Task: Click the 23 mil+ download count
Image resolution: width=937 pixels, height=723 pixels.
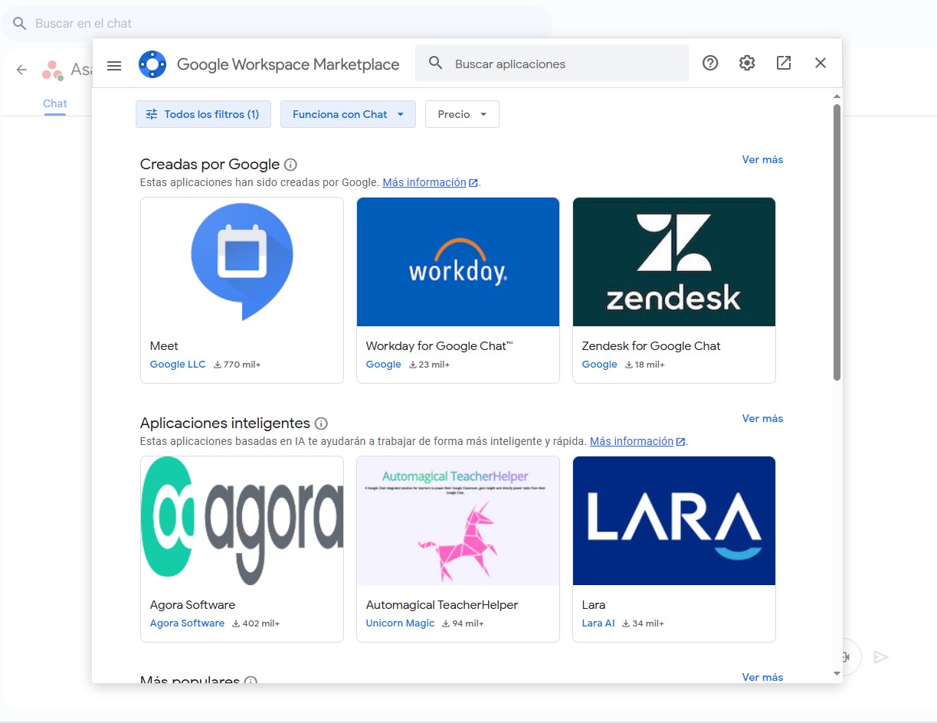Action: [434, 365]
